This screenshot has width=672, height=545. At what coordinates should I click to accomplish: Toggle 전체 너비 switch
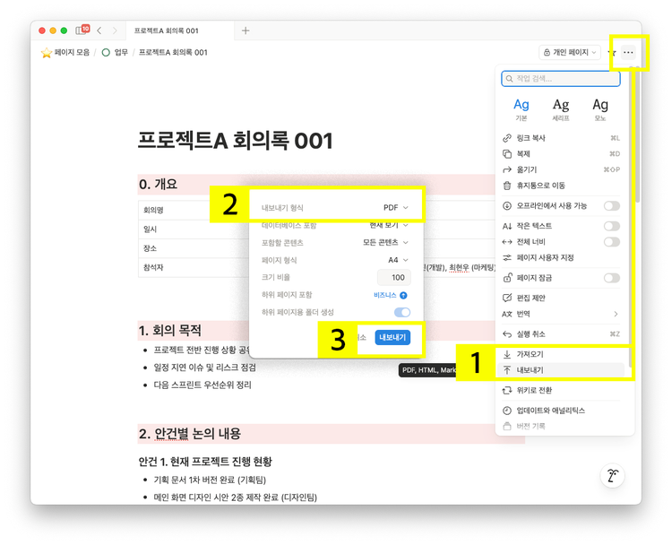click(x=612, y=242)
